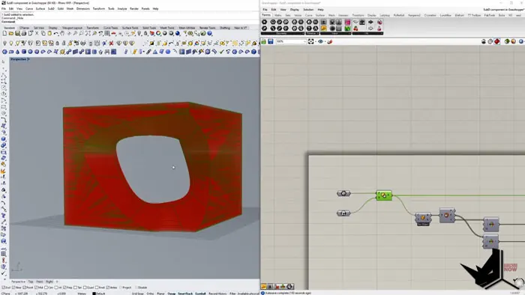Click the red preview mode icon in Grasshopper
The height and width of the screenshot is (295, 525).
(496, 41)
